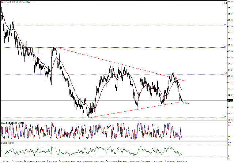Select the 0.0 Fibonacci level label
The image size is (234, 163).
(226, 117)
